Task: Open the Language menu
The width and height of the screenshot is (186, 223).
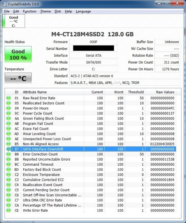Action: [83, 11]
